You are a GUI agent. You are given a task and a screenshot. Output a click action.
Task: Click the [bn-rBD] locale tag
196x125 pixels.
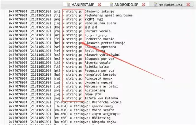(x=61, y=114)
